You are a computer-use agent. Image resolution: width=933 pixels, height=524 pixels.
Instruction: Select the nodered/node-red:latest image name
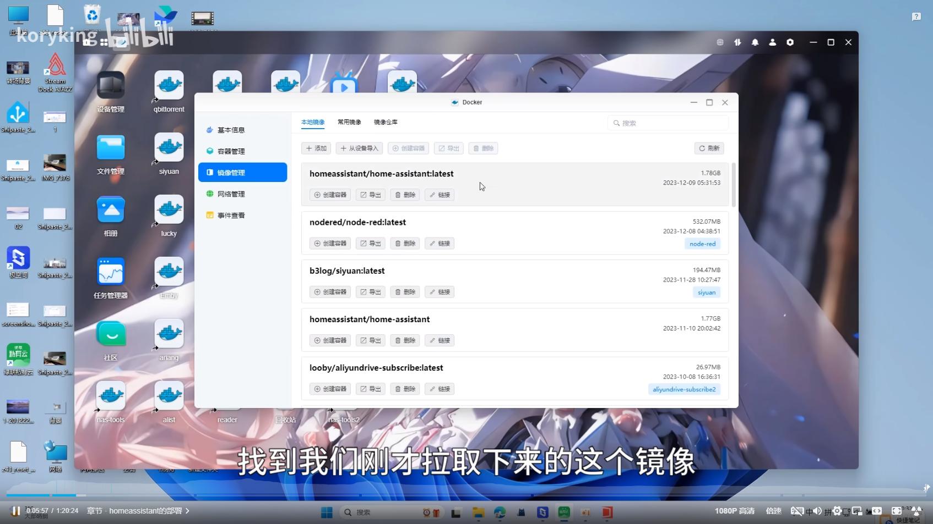click(357, 222)
